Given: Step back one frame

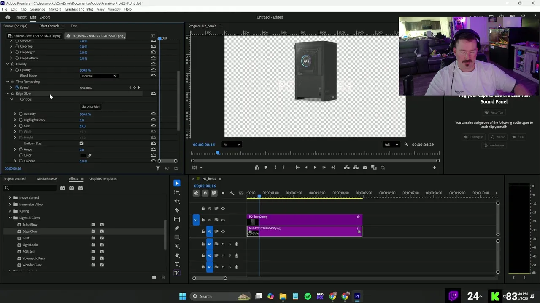Looking at the screenshot, I should 306,167.
